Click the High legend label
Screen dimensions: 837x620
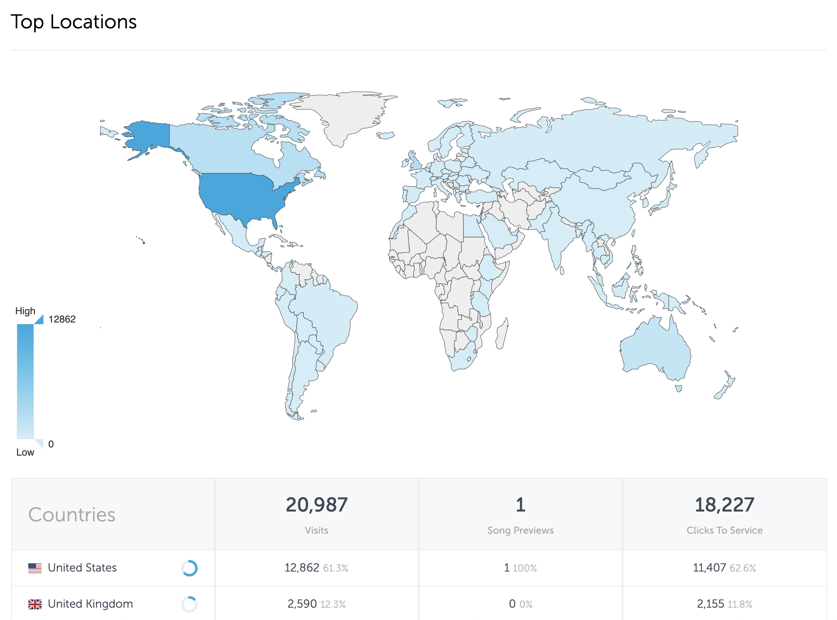coord(25,311)
